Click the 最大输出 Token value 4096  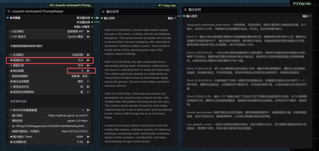pyautogui.click(x=80, y=137)
